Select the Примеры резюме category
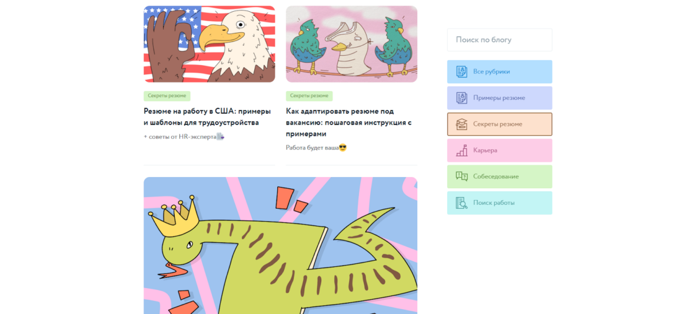Screen dimensions: 692x314 tap(500, 98)
